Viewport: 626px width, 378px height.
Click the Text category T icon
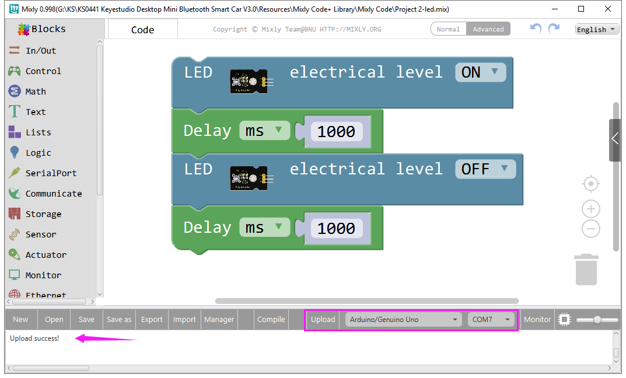pos(15,111)
